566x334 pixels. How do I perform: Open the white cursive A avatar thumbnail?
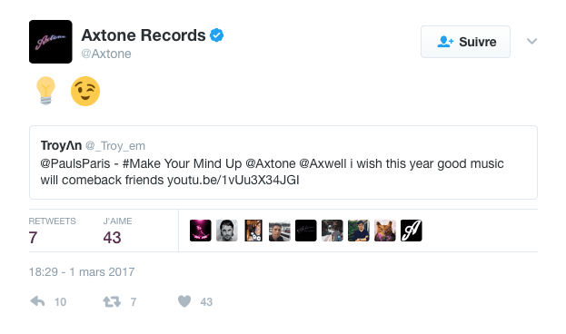412,231
